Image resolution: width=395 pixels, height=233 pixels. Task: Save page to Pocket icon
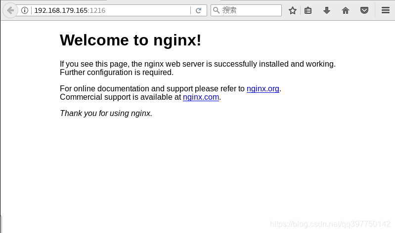[x=364, y=10]
